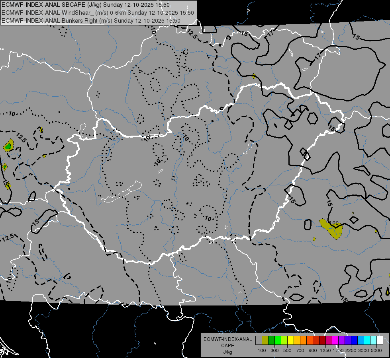This screenshot has width=390, height=358.
Task: Click the legend value 1250 label
Action: pos(325,350)
